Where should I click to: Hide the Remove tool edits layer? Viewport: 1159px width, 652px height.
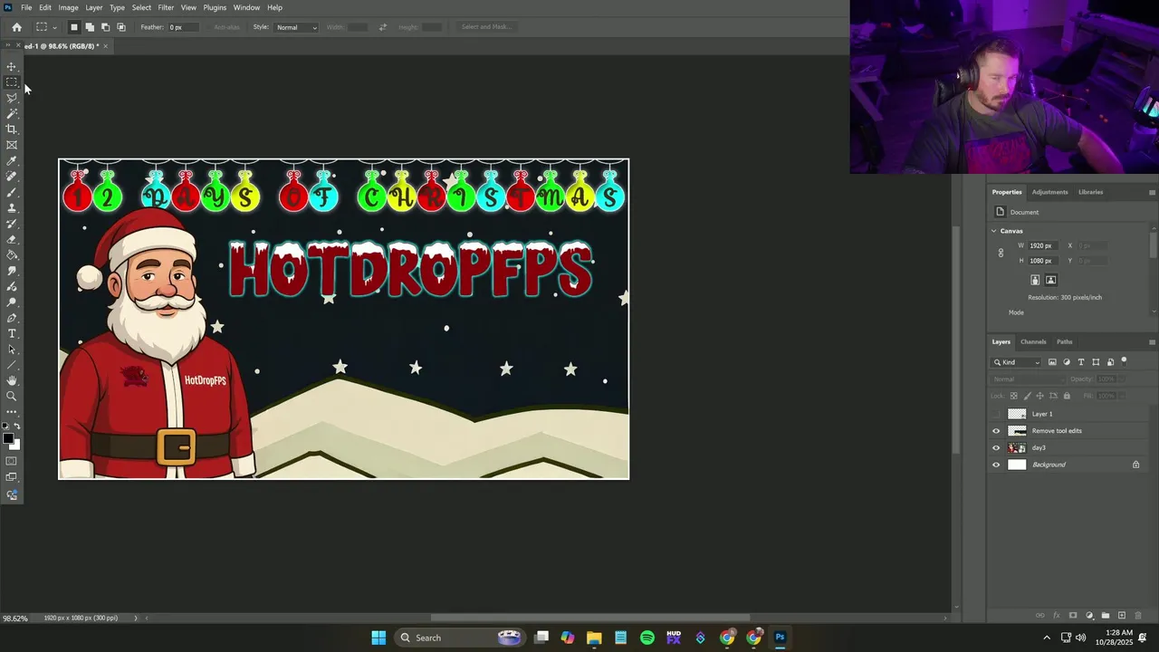coord(997,431)
